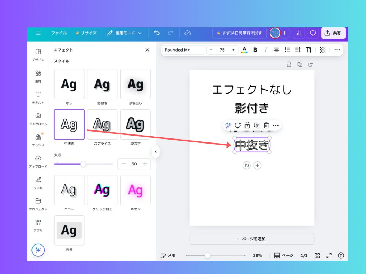Open the アップロード sidebar tab

(x=38, y=162)
